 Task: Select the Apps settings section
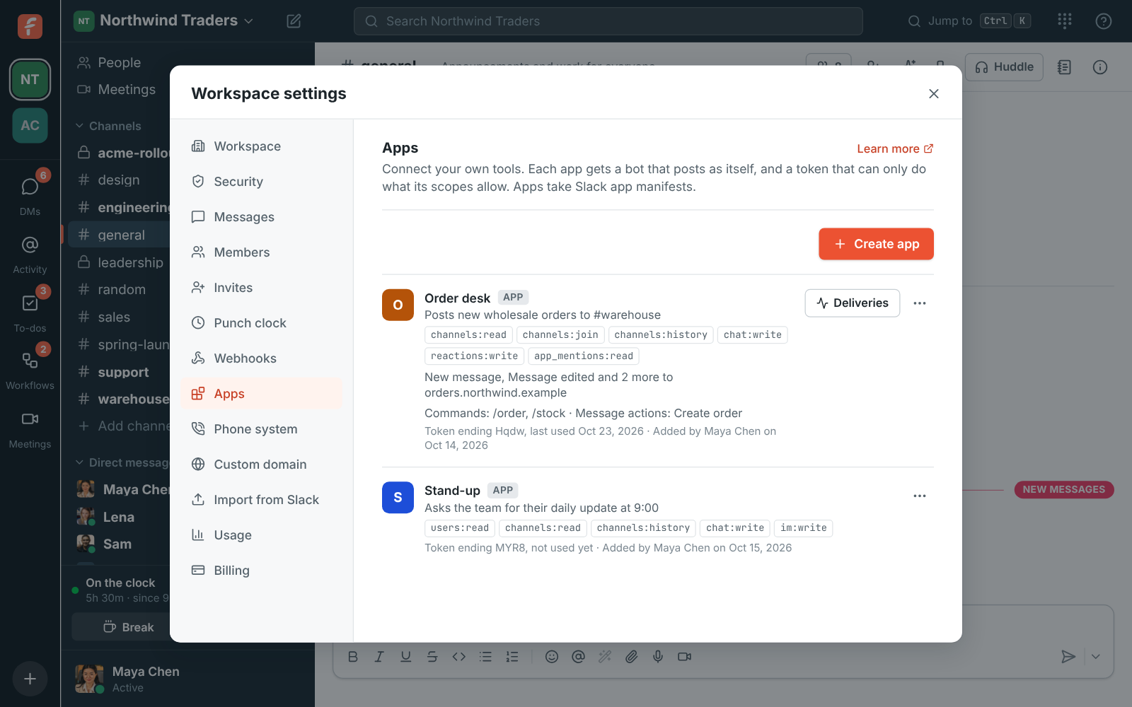pos(262,394)
